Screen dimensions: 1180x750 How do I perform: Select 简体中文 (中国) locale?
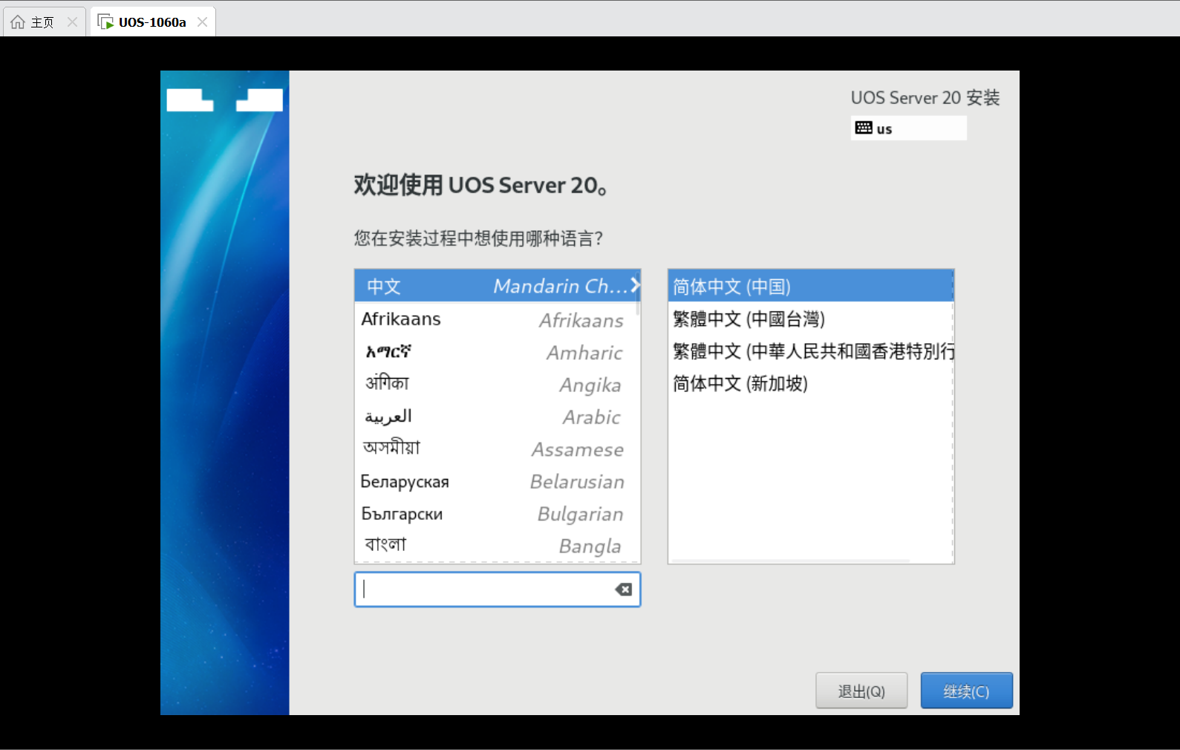point(811,286)
